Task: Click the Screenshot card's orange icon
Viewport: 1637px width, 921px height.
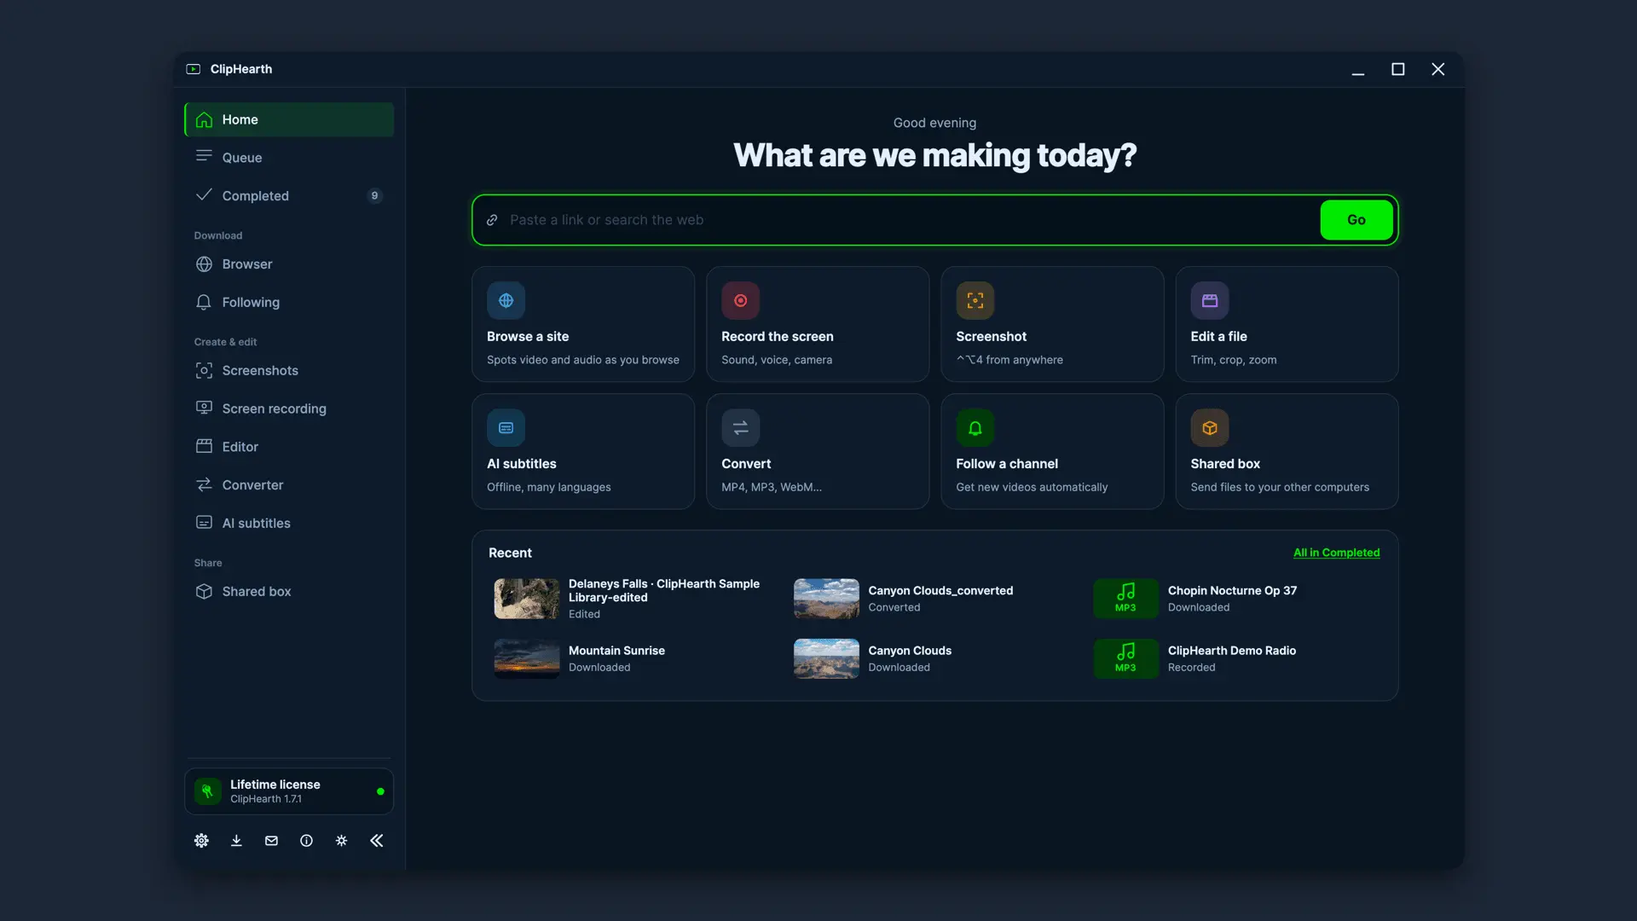Action: (975, 300)
